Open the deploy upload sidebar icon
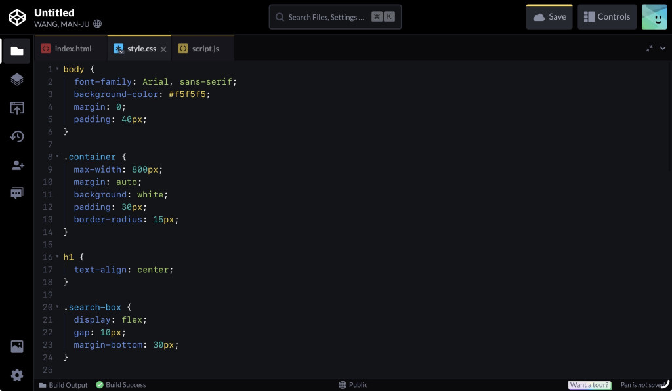Image resolution: width=672 pixels, height=391 pixels. click(16, 108)
